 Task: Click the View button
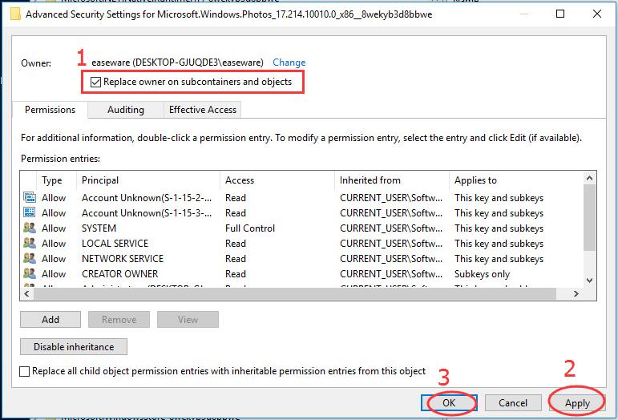(188, 319)
